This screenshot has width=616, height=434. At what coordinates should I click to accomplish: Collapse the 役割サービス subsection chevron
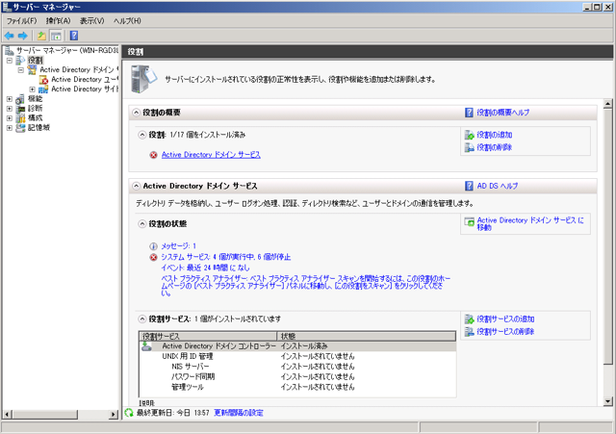coord(142,319)
